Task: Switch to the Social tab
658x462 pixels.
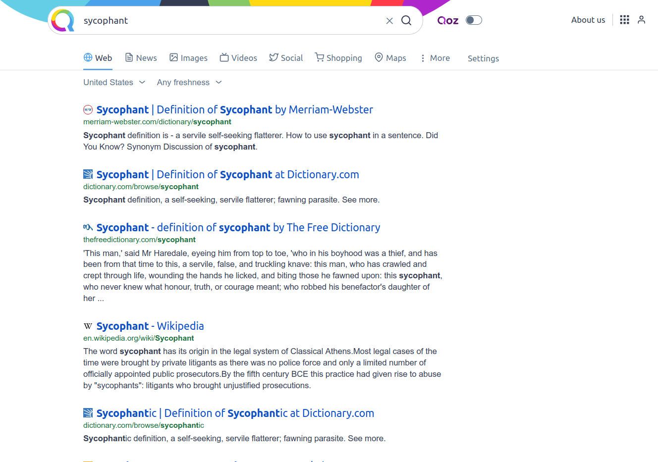Action: pos(286,58)
